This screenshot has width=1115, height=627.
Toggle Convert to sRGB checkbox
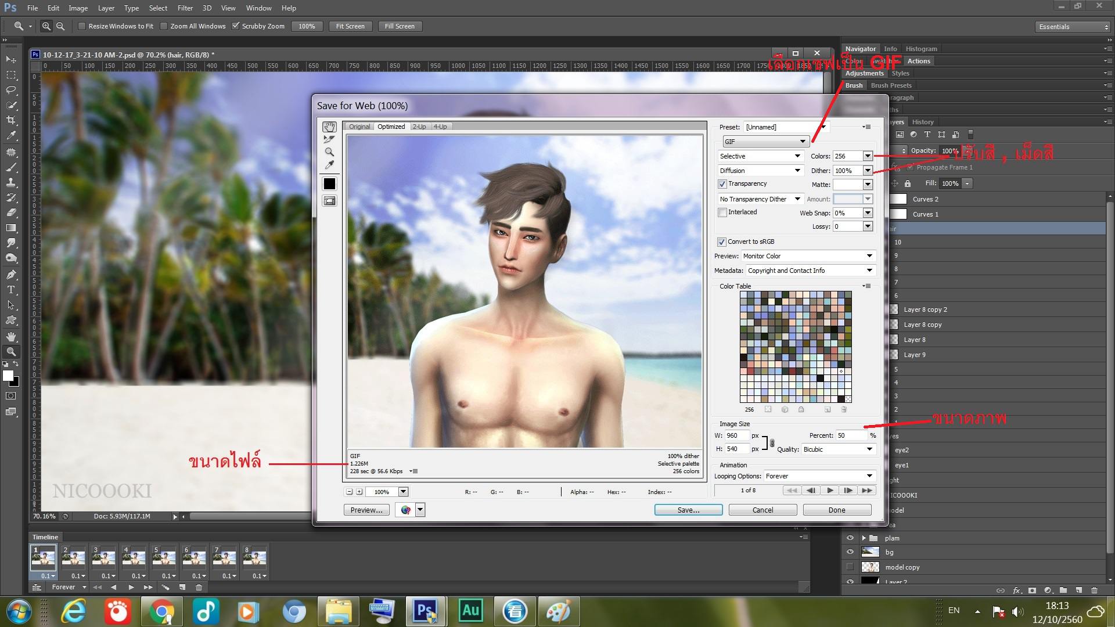tap(722, 242)
